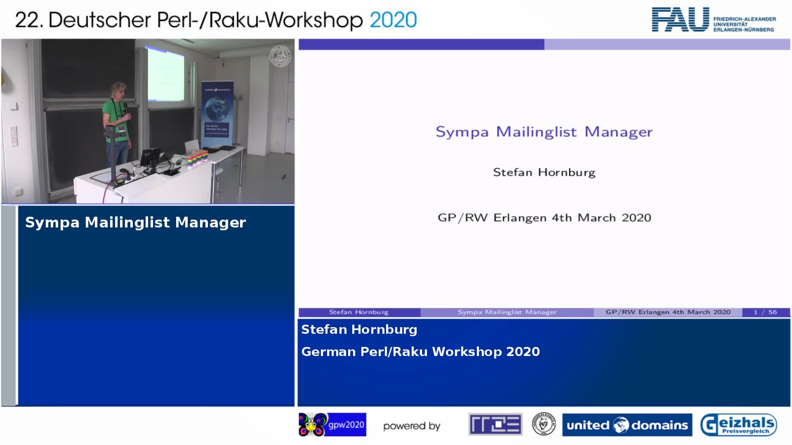Click the '22. Deutscher Perl-/Raku-Workshop 2020' header title
This screenshot has height=445, width=792.
216,20
